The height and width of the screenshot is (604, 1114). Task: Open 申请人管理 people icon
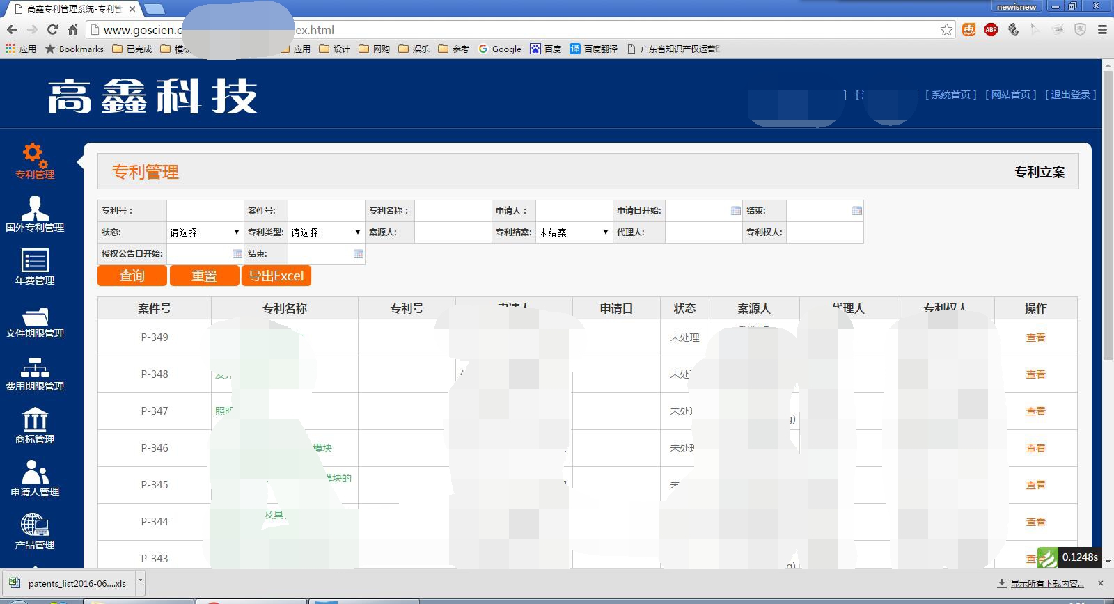tap(34, 473)
